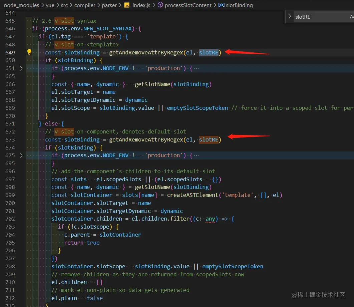
Task: Click line number 673 in gutter
Action: tap(10, 139)
